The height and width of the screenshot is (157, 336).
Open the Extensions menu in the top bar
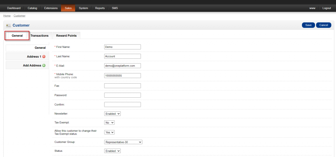pyautogui.click(x=51, y=8)
